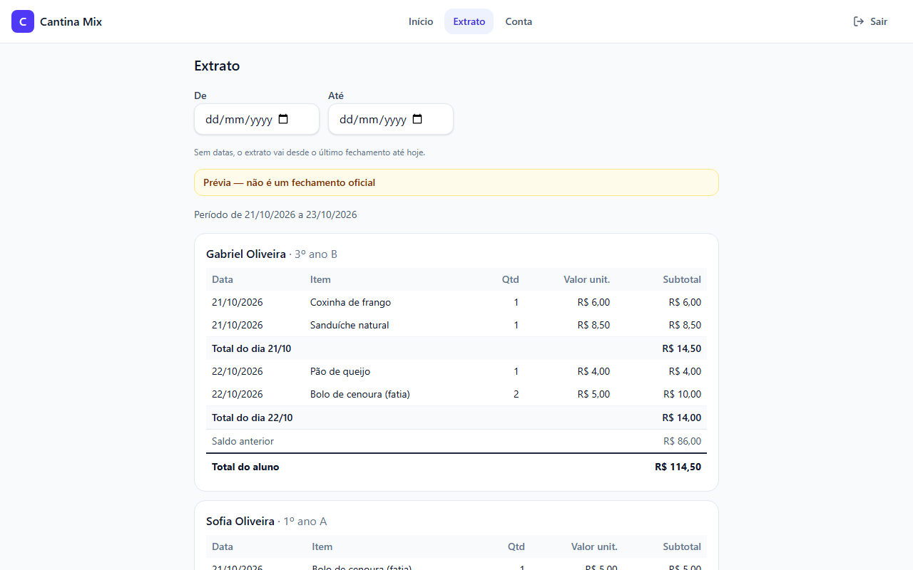Click Bolo de cenoura in Gabriel's table
913x570 pixels.
click(360, 394)
